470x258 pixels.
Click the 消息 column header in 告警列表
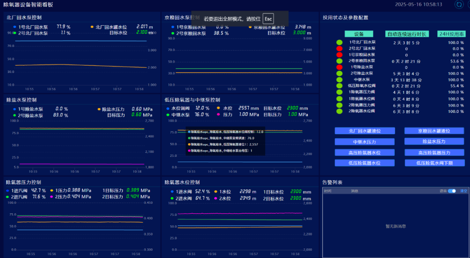point(355,191)
